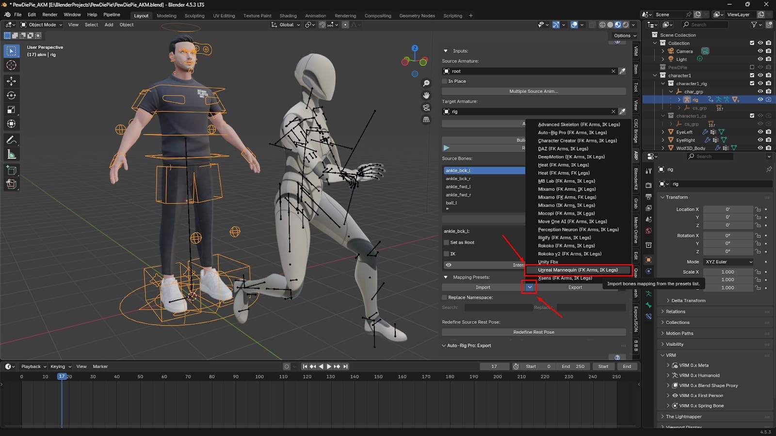Viewport: 776px width, 436px height.
Task: Click the zoom magnifier viewport icon
Action: click(426, 83)
